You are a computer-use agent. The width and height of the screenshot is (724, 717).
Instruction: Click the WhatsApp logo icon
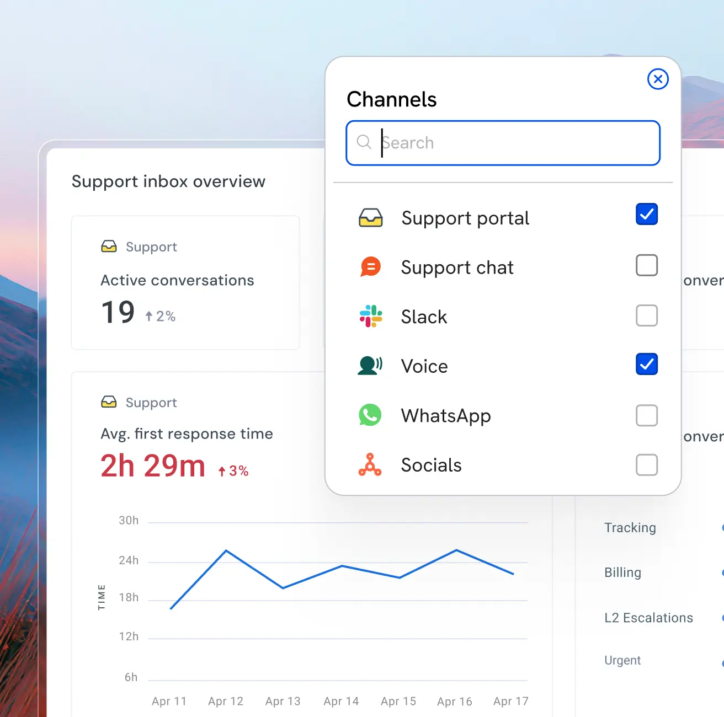tap(370, 415)
